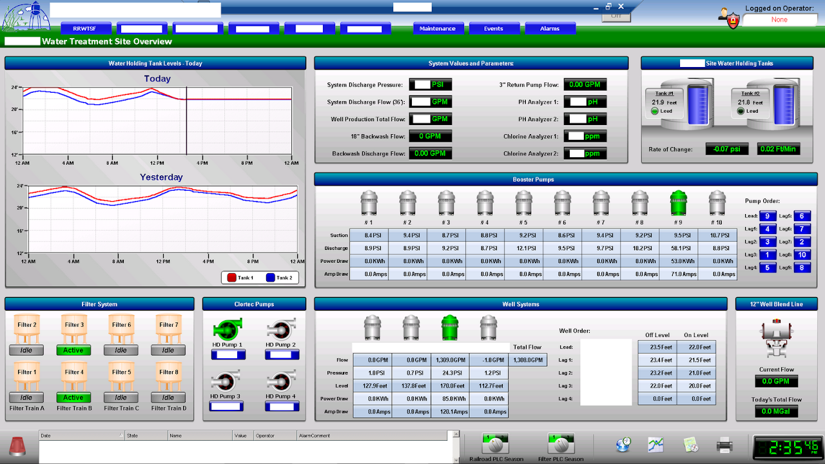Open the running green booster pump #9
Image resolution: width=825 pixels, height=464 pixels.
tap(679, 203)
